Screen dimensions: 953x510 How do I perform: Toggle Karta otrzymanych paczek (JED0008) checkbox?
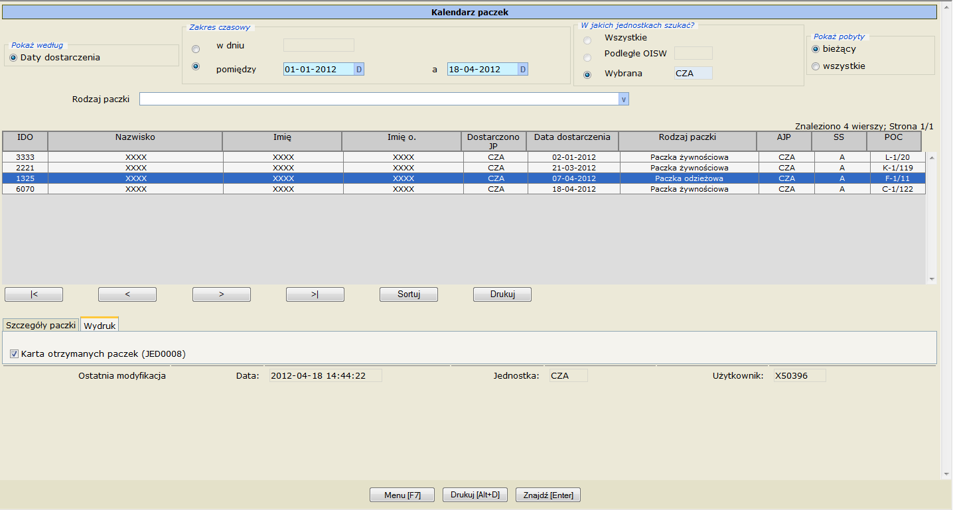click(x=14, y=354)
